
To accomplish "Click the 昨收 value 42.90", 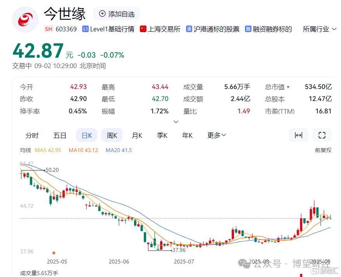I will [x=78, y=99].
